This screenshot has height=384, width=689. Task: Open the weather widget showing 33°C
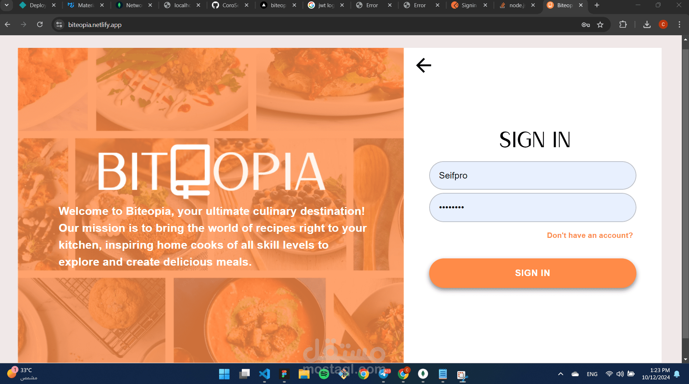(22, 374)
